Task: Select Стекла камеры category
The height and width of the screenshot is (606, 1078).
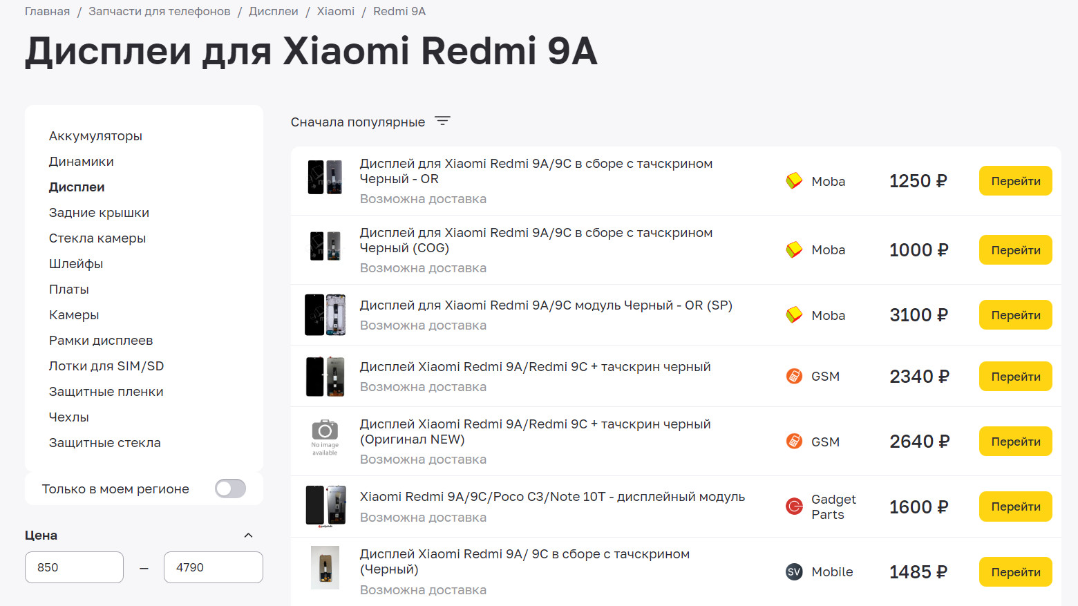Action: tap(97, 238)
